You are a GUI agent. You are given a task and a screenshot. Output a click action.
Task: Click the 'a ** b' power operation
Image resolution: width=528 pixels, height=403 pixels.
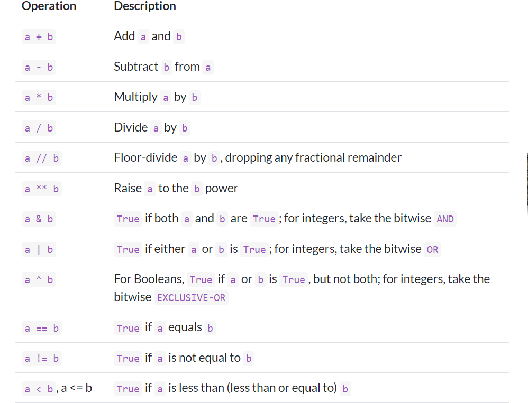42,189
